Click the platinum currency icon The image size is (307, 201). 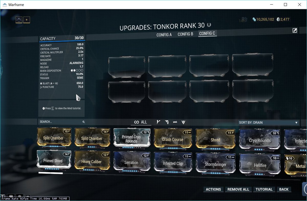278,19
